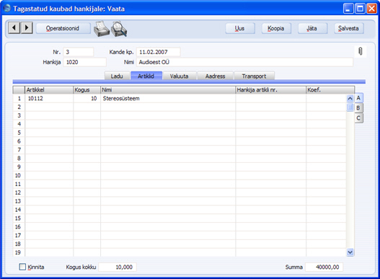The width and height of the screenshot is (380, 279).
Task: Click the Uus button
Action: point(240,28)
